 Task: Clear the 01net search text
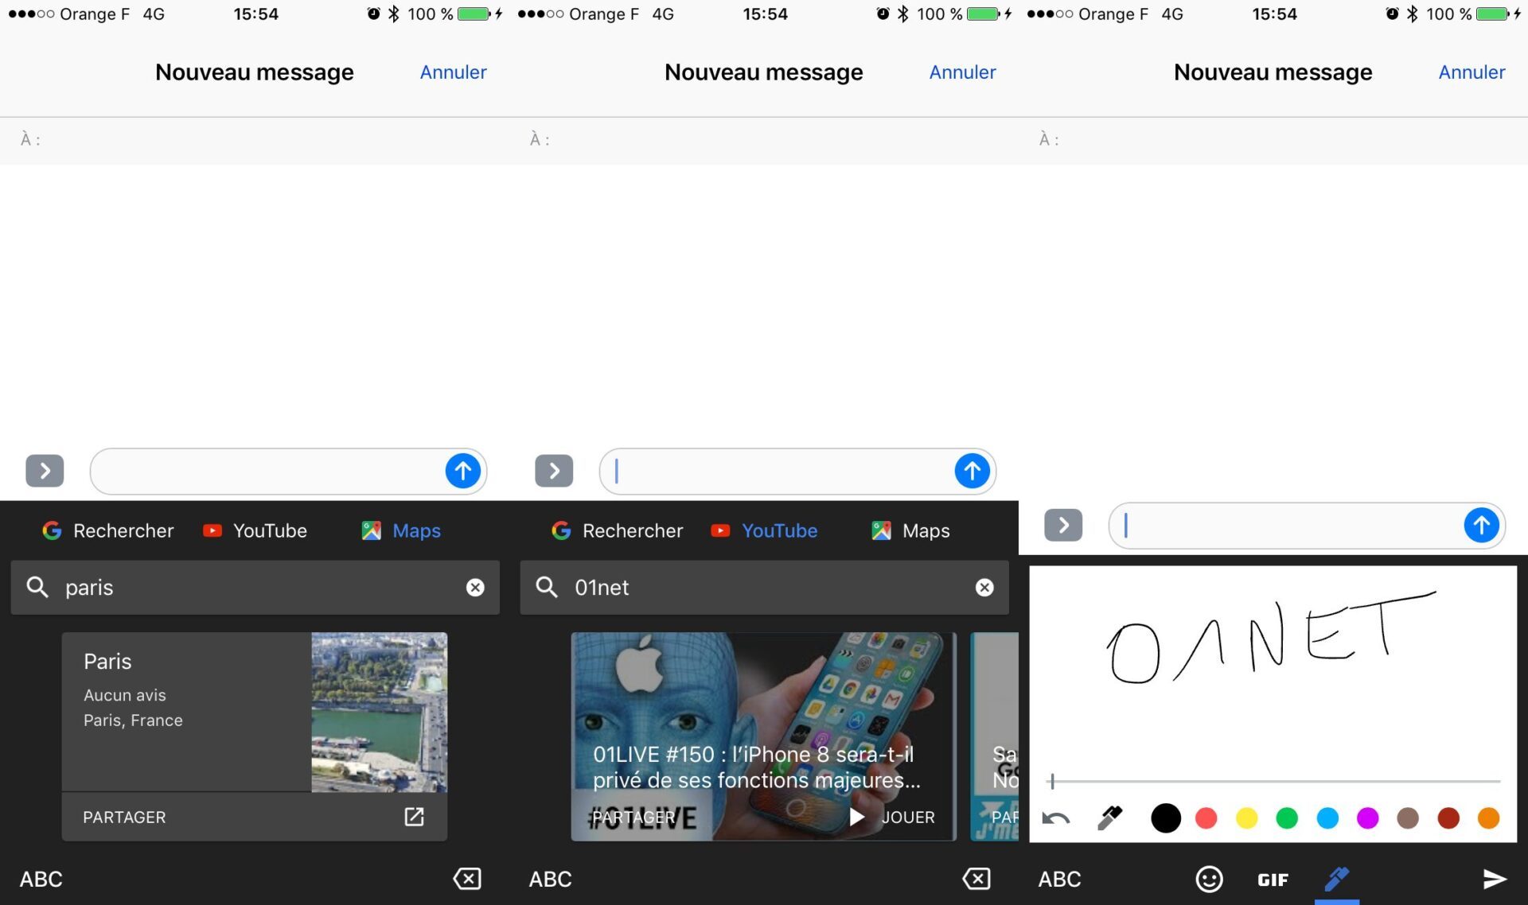click(984, 587)
